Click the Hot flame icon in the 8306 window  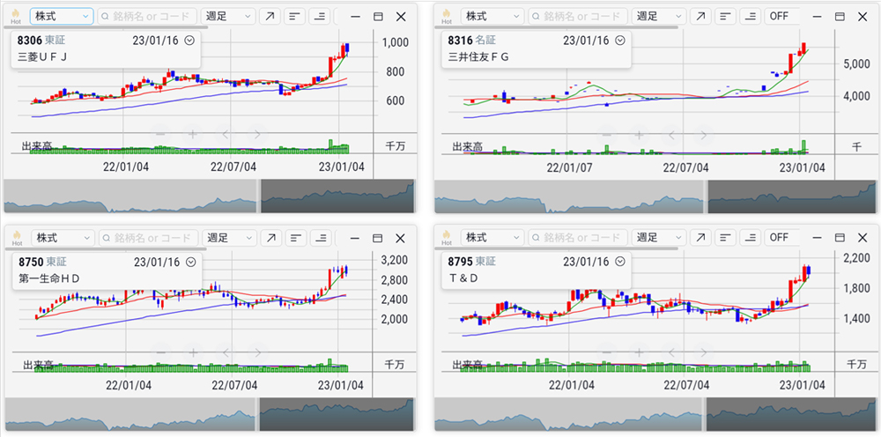[16, 16]
